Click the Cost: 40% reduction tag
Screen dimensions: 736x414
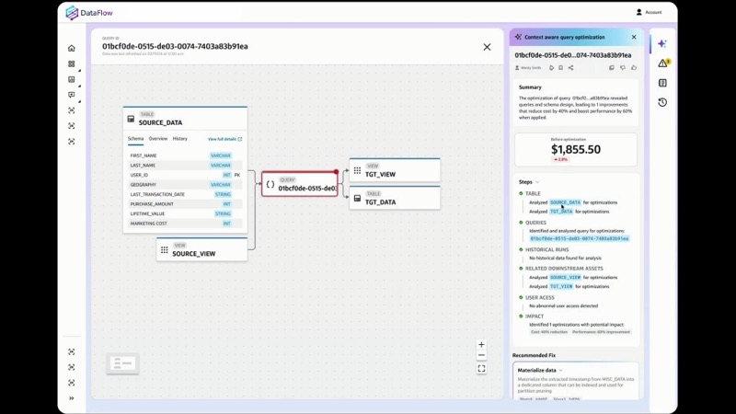pyautogui.click(x=548, y=332)
